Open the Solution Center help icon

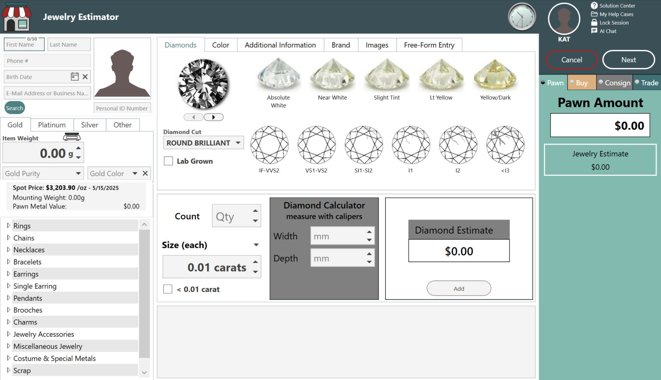[594, 6]
